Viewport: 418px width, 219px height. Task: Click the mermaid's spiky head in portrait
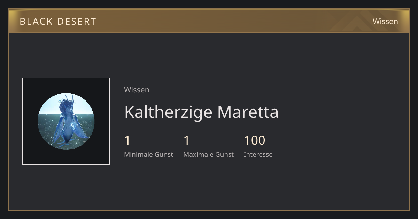66,104
